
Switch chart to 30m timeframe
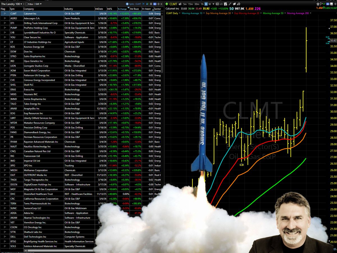tap(197, 4)
